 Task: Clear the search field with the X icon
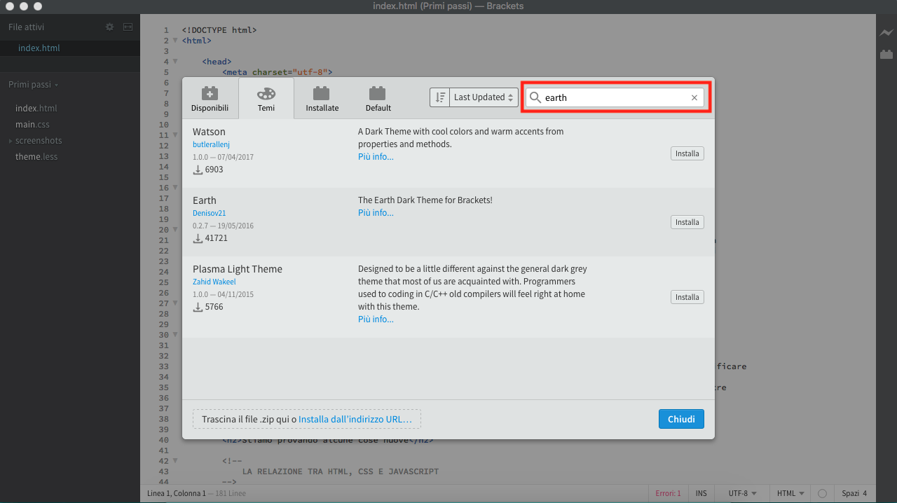tap(694, 98)
